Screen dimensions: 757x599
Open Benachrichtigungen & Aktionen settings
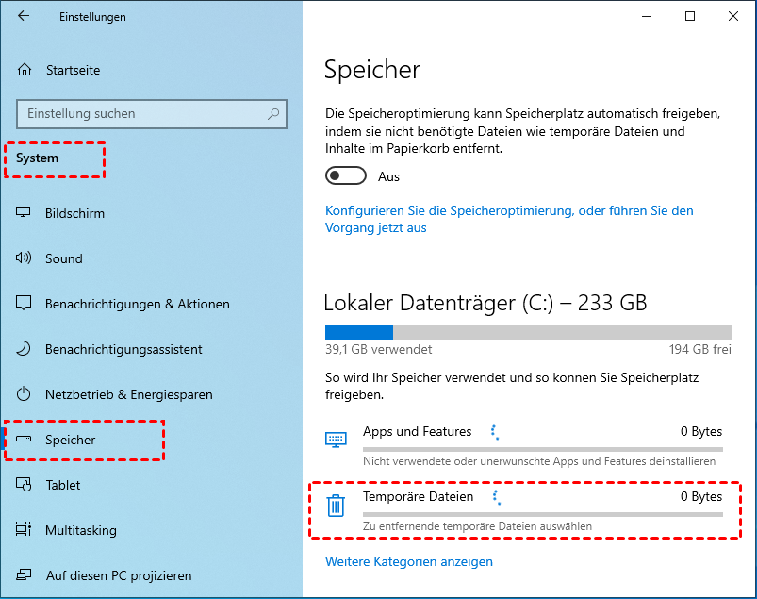coord(137,304)
